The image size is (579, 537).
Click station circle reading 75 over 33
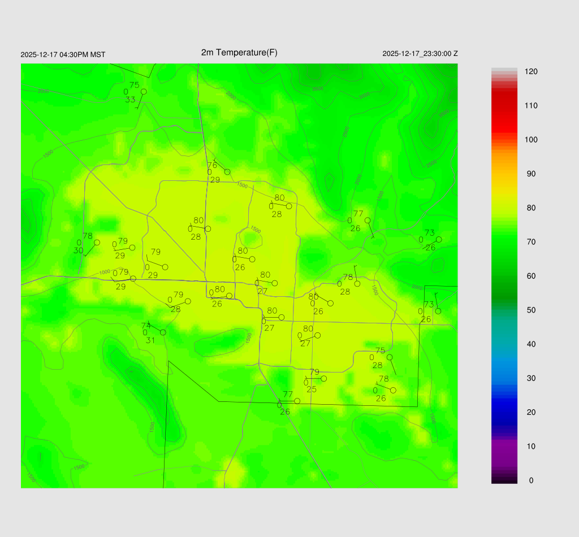click(144, 92)
